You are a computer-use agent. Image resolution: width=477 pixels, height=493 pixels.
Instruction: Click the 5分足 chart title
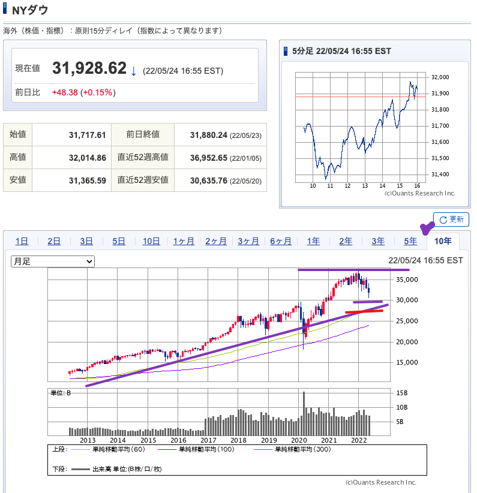(341, 51)
